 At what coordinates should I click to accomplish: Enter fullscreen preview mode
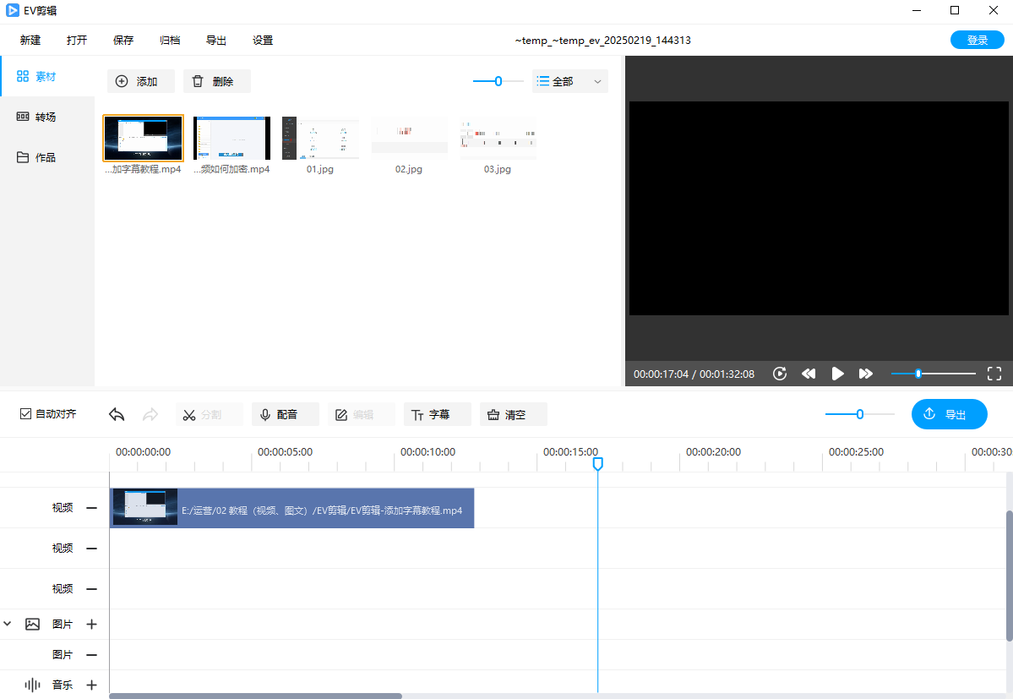[994, 374]
